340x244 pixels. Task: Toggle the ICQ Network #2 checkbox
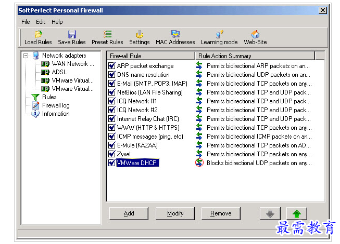pyautogui.click(x=112, y=110)
